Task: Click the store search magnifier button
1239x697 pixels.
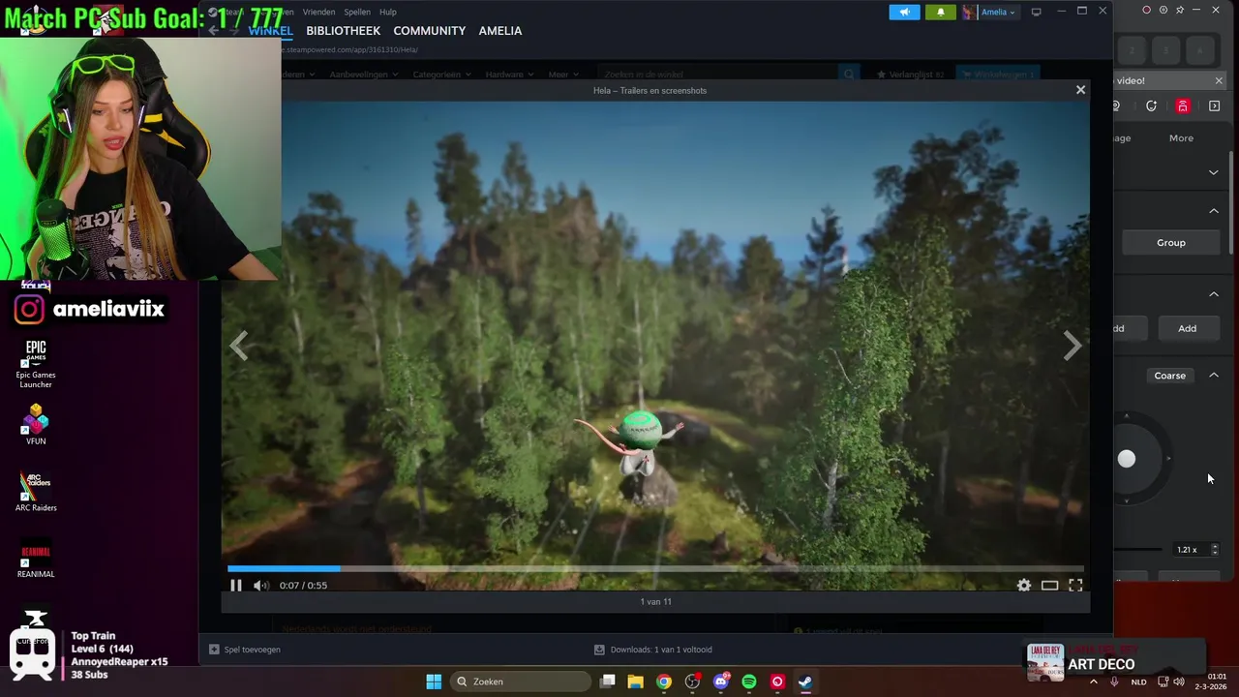Action: [849, 75]
